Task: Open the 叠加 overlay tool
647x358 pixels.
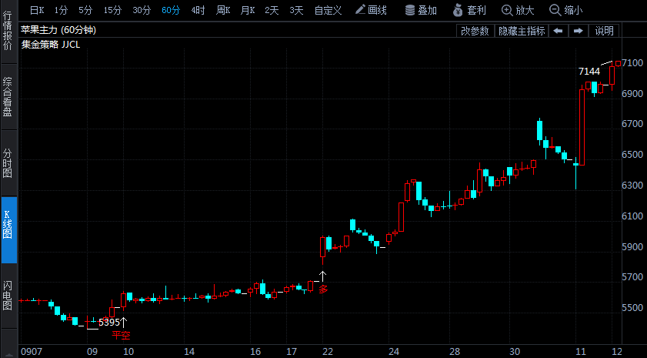Action: [x=421, y=10]
